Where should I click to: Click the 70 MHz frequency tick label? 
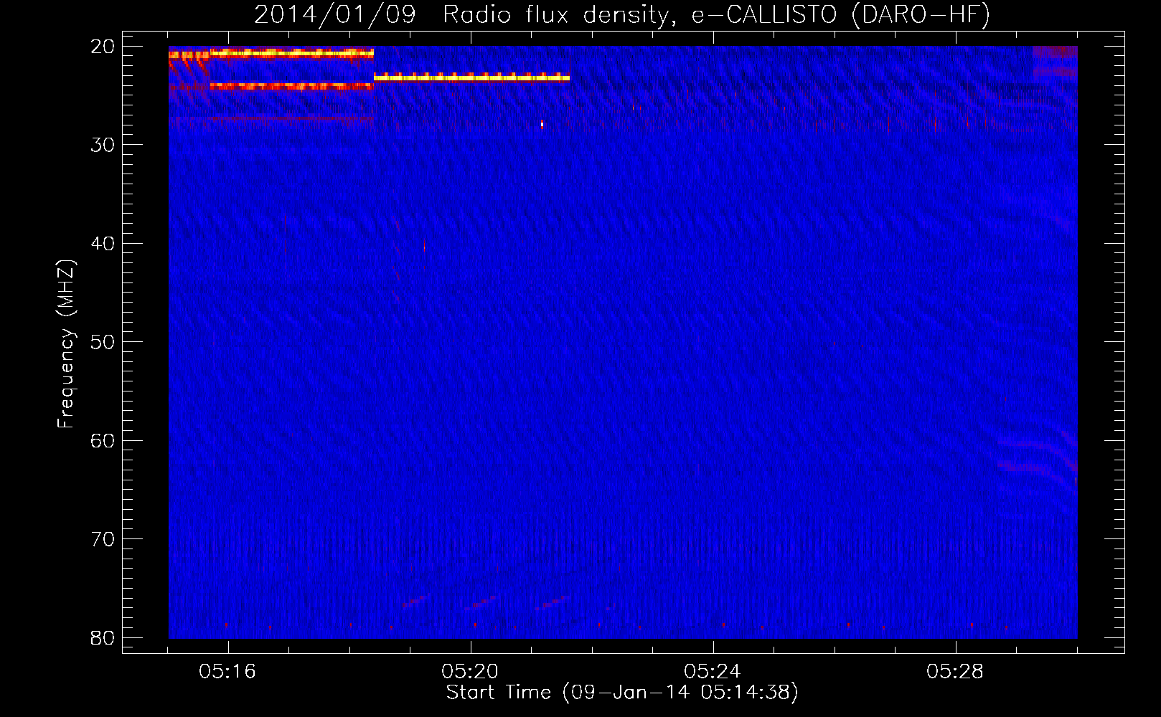103,539
